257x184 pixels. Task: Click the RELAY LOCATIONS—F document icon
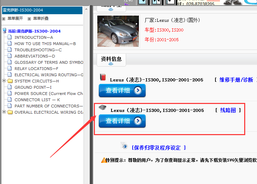[x=10, y=68]
